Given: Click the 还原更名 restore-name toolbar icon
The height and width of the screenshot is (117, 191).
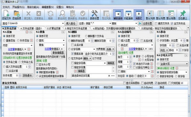Looking at the screenshot, I should (x=39, y=15).
